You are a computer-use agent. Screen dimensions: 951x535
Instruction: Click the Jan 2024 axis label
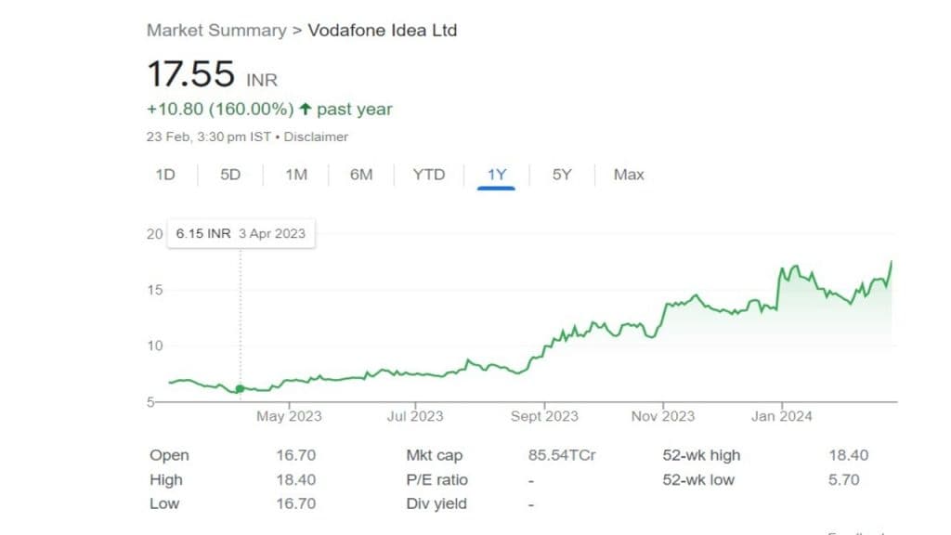782,416
